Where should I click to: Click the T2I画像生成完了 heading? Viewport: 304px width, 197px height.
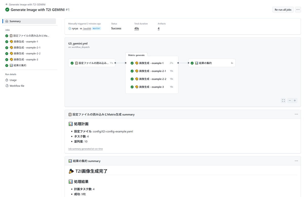88,171
